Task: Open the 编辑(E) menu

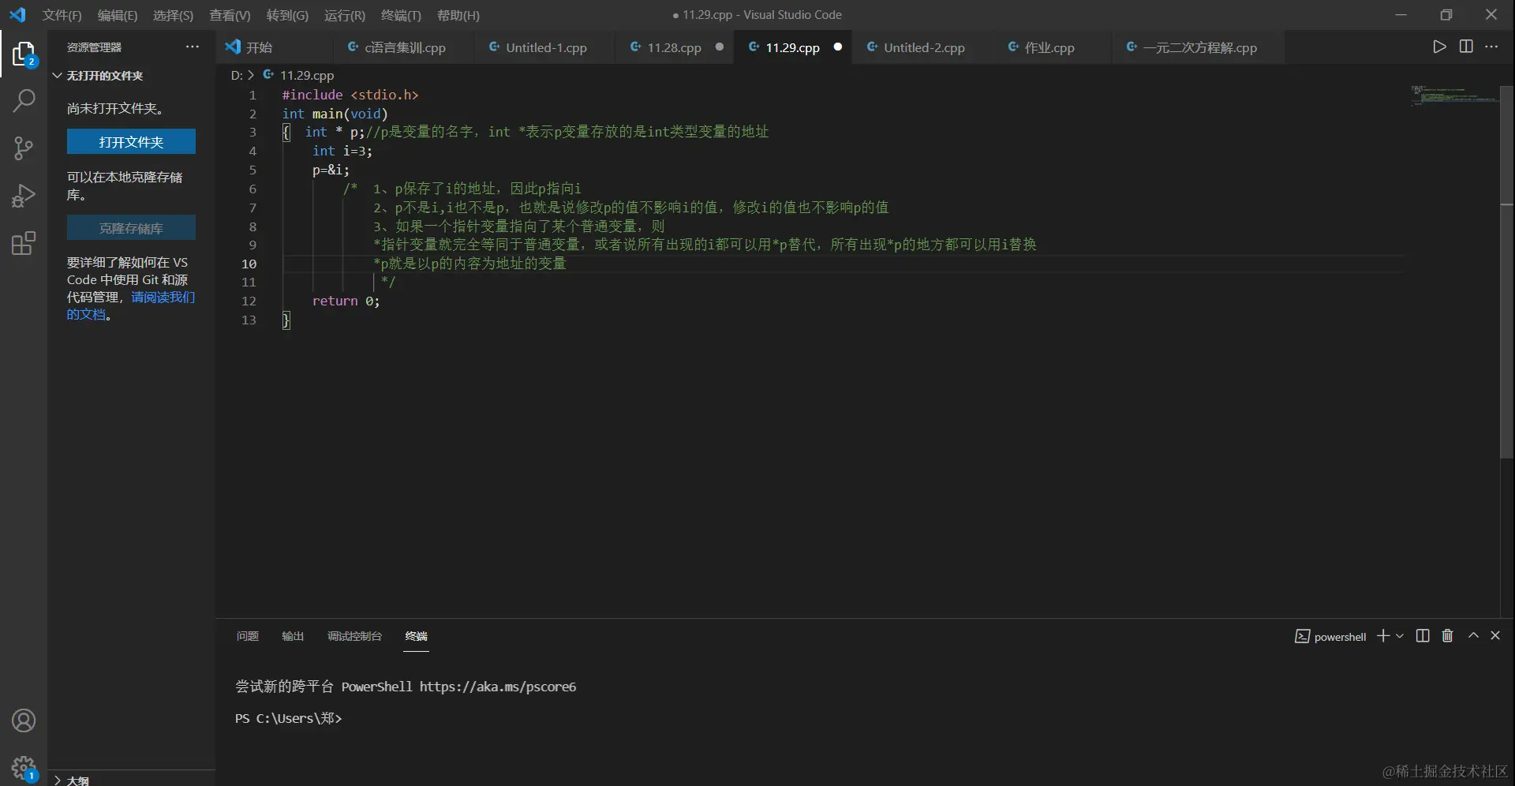Action: coord(118,15)
